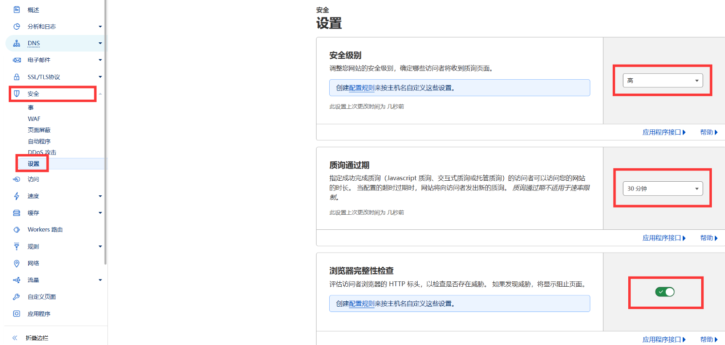Open 页面屏蔽 in security submenu
The image size is (725, 345).
[x=39, y=130]
